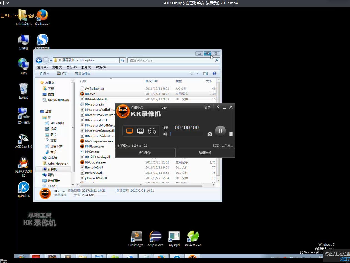Select KKPlayer.exe file
This screenshot has height=263, width=350.
[94, 146]
